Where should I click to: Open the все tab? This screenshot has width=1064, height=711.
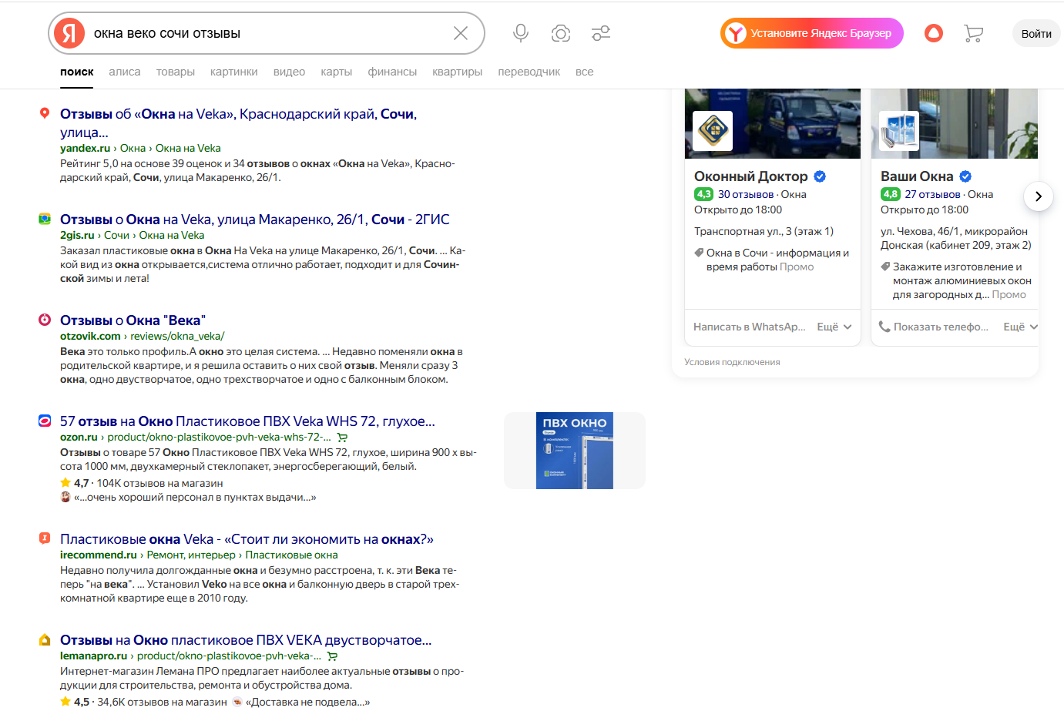pyautogui.click(x=584, y=72)
